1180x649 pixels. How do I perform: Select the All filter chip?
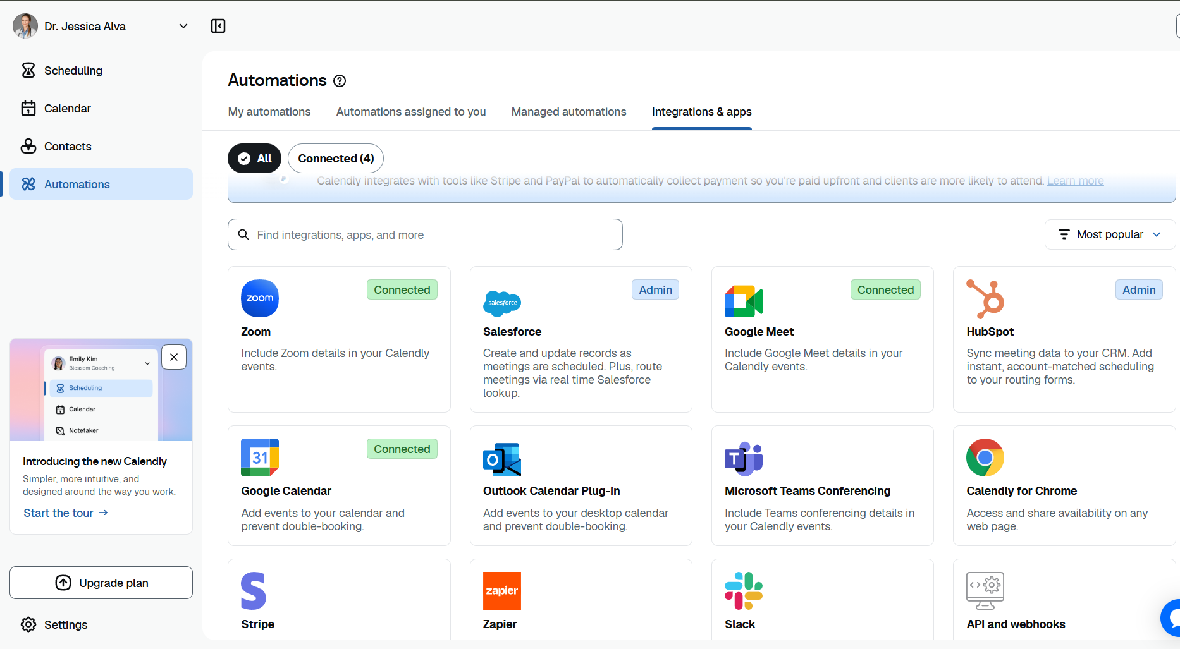click(254, 159)
